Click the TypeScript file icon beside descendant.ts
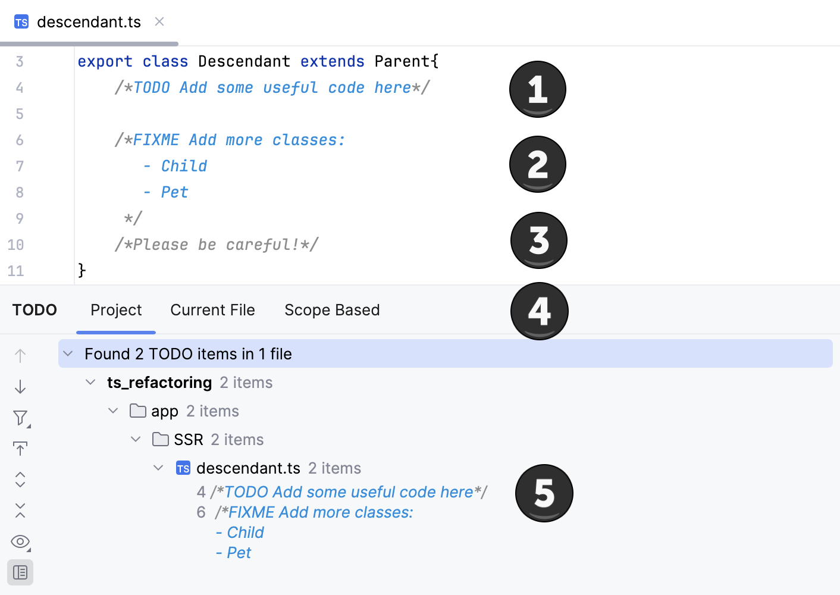 183,468
